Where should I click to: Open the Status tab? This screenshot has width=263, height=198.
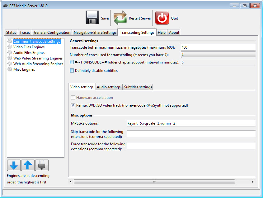[11, 33]
